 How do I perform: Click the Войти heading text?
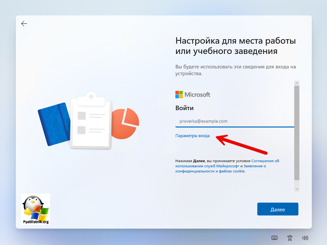[x=184, y=108]
